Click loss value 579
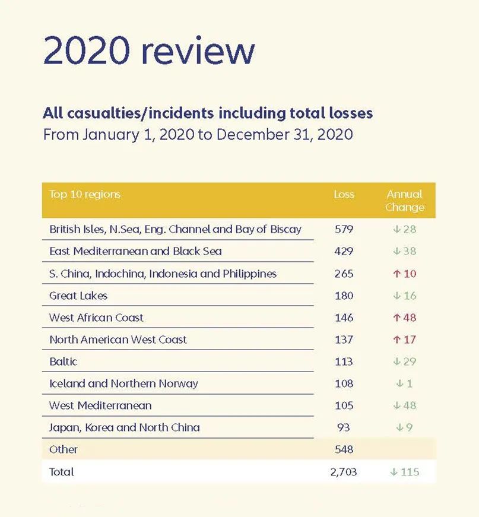The width and height of the screenshot is (479, 517). click(x=344, y=229)
